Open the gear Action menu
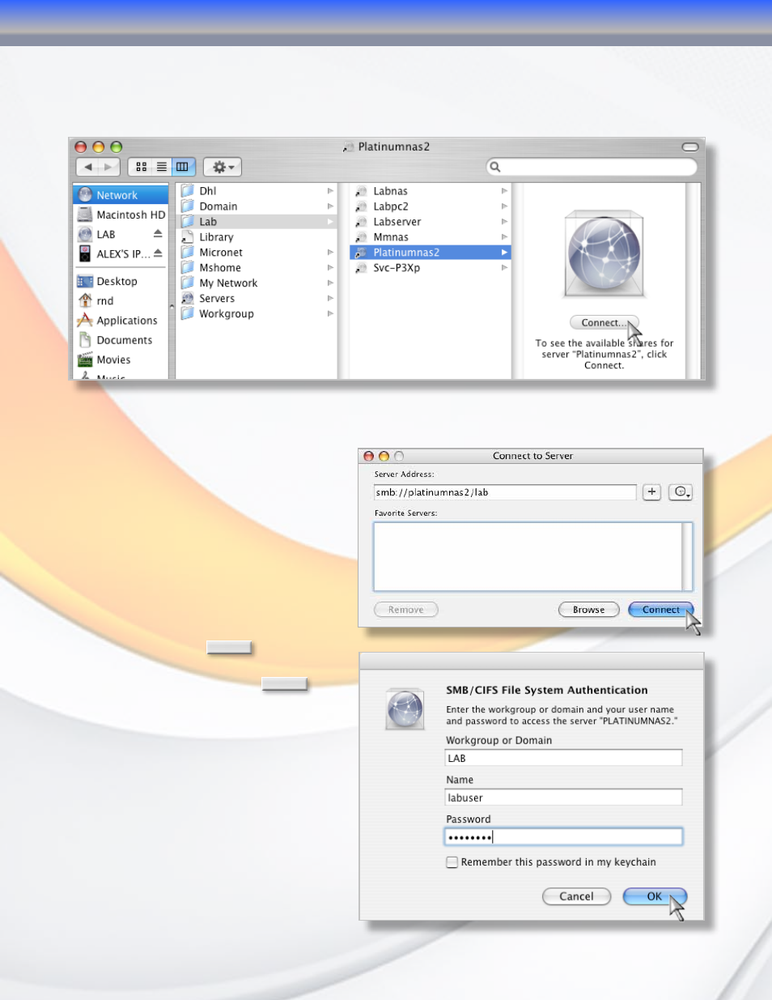The image size is (772, 1000). coord(223,167)
